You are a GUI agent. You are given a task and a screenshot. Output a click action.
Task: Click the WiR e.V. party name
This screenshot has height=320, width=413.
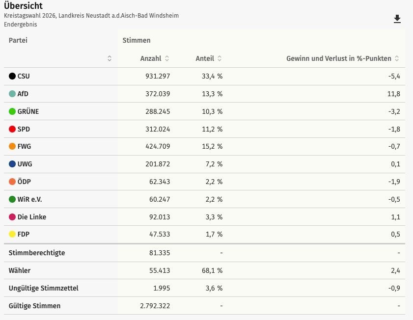tap(30, 199)
